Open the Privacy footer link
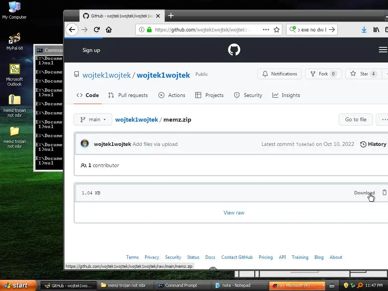388x291 pixels. pyautogui.click(x=152, y=257)
